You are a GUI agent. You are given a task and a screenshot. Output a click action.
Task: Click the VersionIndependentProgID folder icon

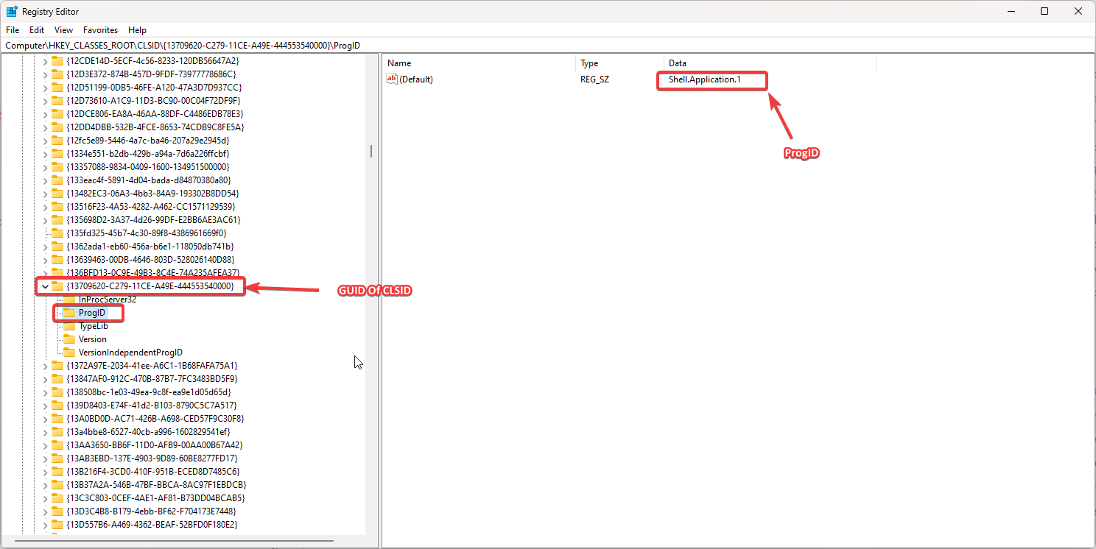(x=69, y=353)
